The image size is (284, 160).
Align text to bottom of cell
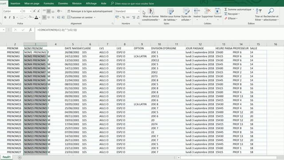coord(53,11)
